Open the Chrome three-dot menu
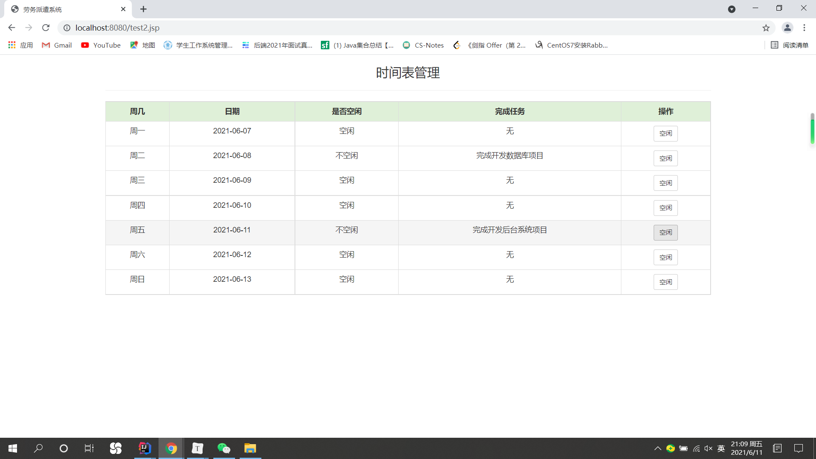This screenshot has width=816, height=459. click(x=804, y=28)
